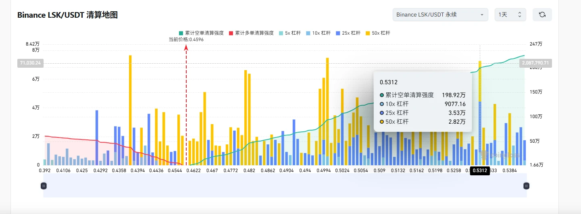Screen dimensions: 581x214
Task: Click the 198.92万 value in the tooltip
Action: (454, 95)
